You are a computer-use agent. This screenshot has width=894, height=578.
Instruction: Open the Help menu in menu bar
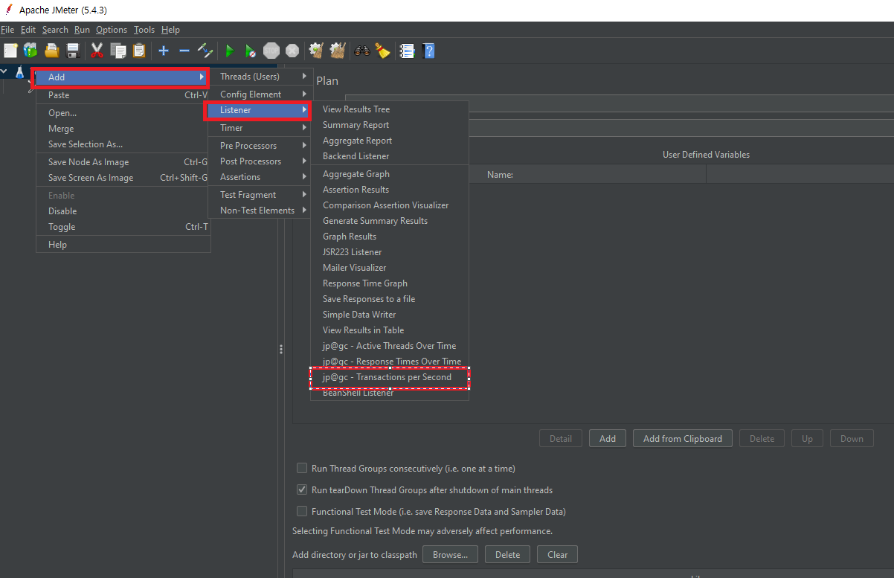(x=170, y=30)
